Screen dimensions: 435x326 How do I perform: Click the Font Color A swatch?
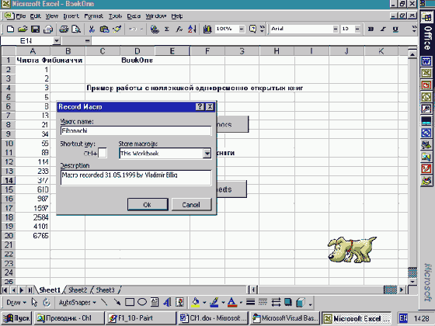coord(232,303)
